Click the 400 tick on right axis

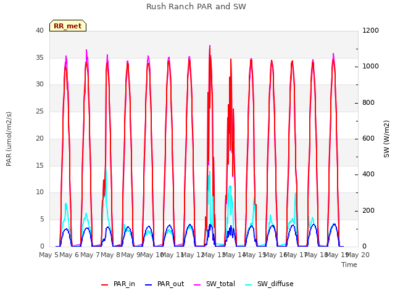click(x=368, y=174)
